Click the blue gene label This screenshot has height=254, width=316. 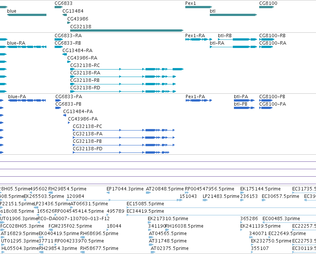(12, 11)
